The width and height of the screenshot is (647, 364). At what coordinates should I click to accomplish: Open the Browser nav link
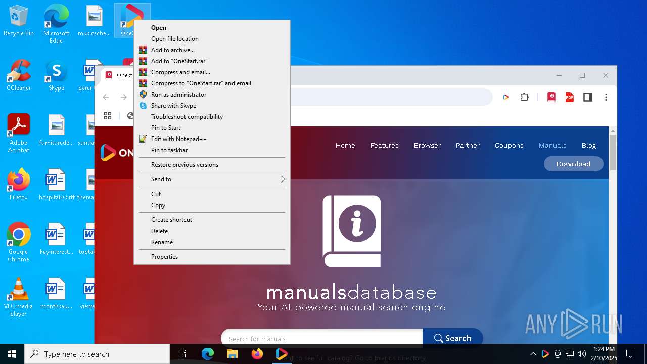click(x=427, y=145)
